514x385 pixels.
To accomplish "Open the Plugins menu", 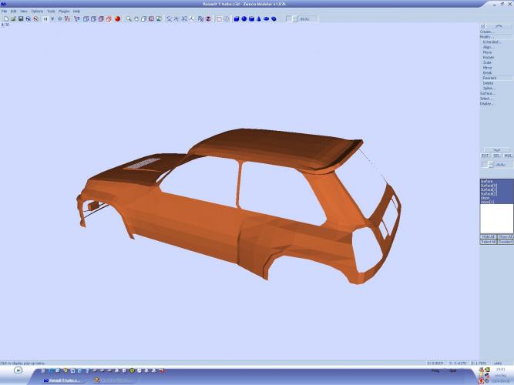I will pos(65,12).
